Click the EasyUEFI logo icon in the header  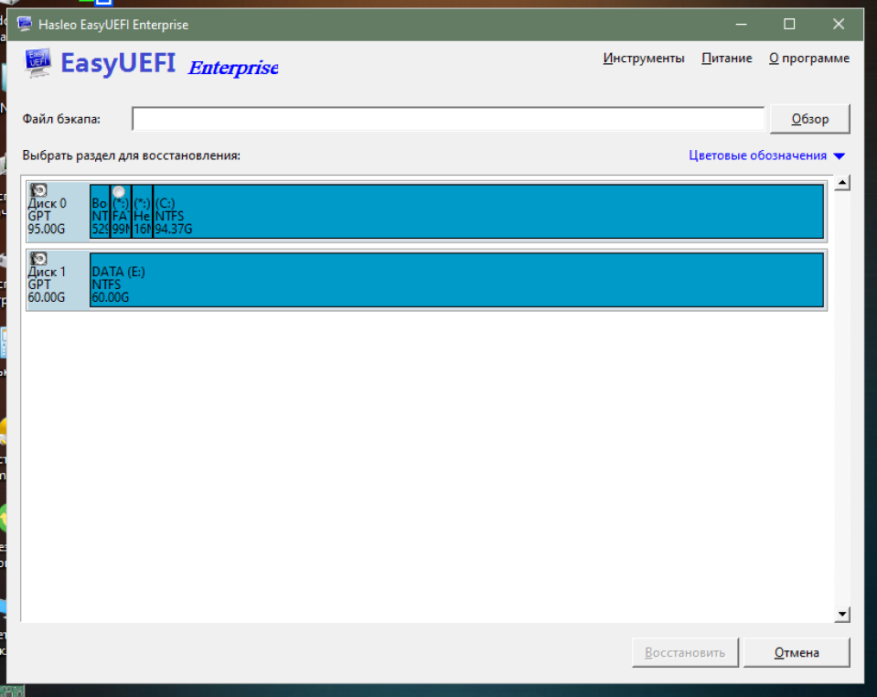[38, 62]
